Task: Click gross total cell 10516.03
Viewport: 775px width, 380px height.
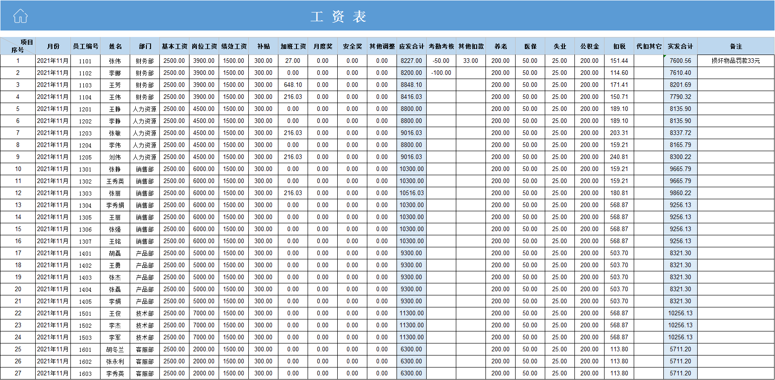Action: 412,193
